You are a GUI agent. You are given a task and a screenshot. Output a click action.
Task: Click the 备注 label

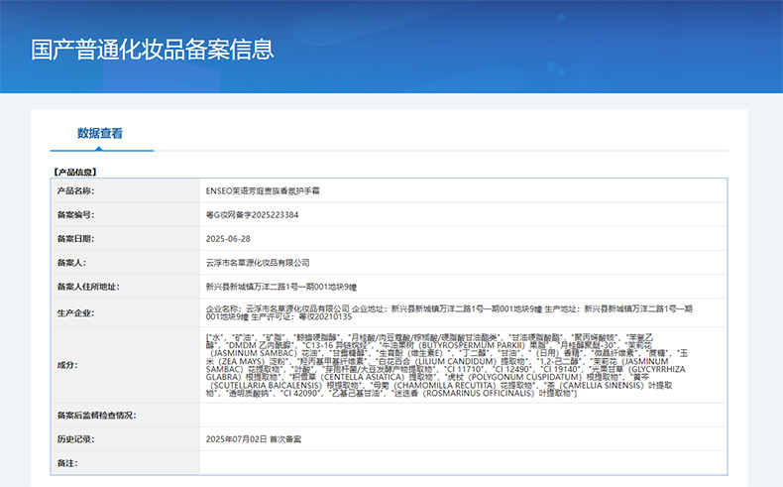[x=67, y=463]
